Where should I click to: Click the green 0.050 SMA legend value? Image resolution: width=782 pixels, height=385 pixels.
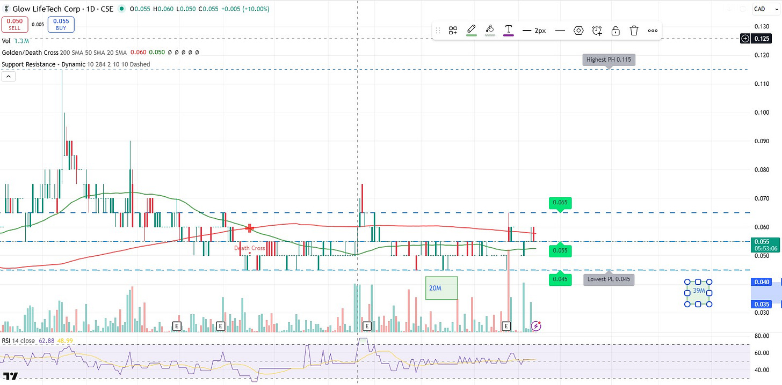(157, 53)
